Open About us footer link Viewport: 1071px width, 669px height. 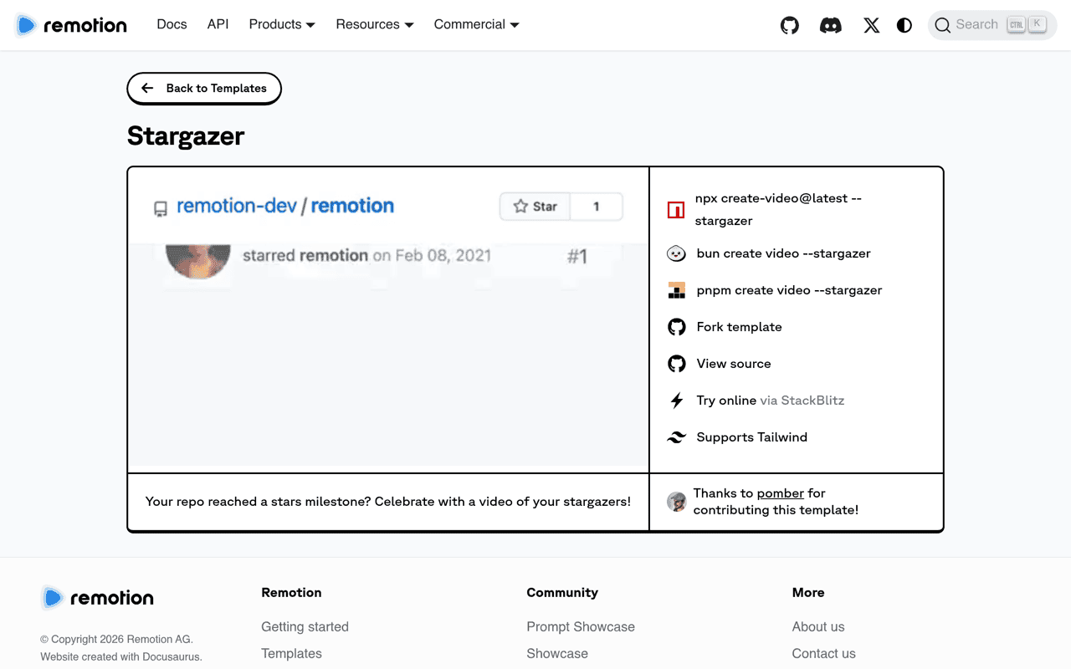click(818, 626)
